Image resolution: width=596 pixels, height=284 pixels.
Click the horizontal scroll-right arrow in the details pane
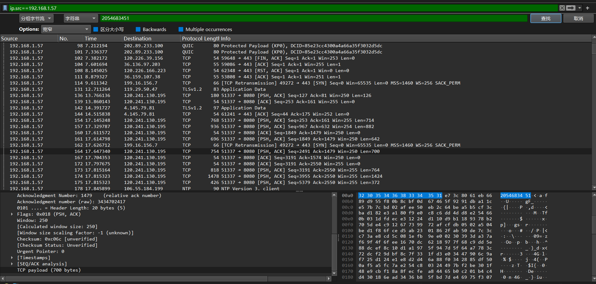329,279
